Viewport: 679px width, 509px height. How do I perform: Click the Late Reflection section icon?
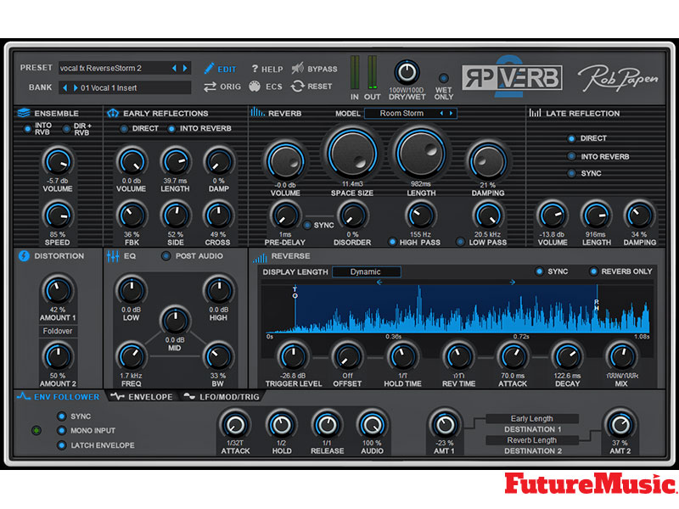coord(536,113)
